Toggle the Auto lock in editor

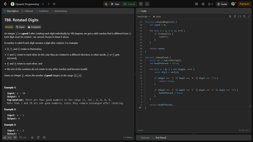(157, 16)
